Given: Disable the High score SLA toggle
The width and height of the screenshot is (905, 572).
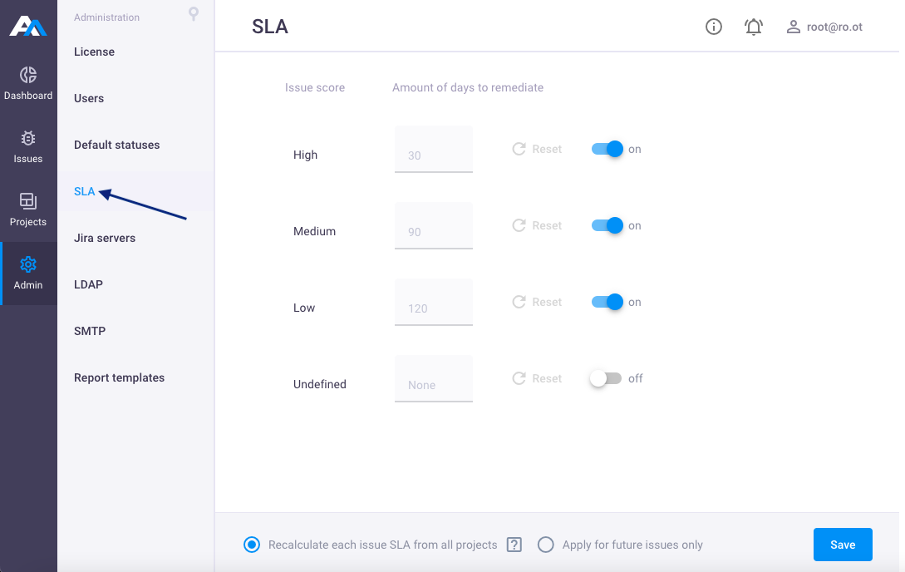Looking at the screenshot, I should tap(607, 149).
